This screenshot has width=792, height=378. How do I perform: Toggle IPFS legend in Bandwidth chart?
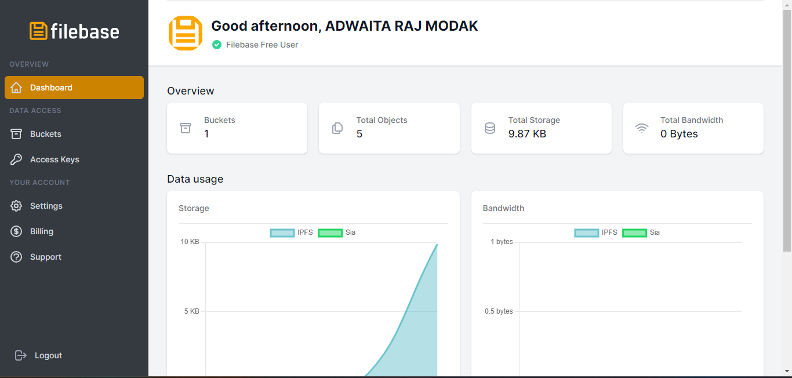coord(596,232)
